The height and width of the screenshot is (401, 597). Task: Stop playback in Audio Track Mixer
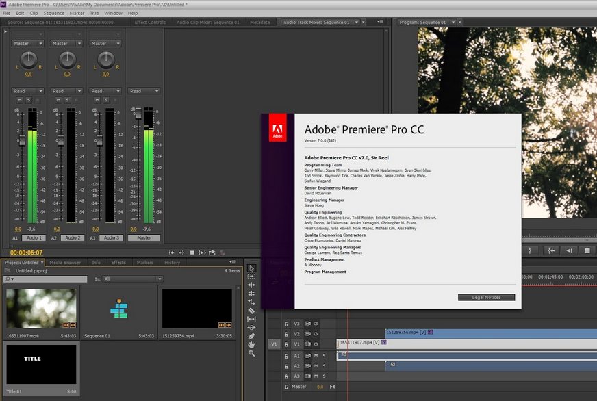click(x=192, y=253)
